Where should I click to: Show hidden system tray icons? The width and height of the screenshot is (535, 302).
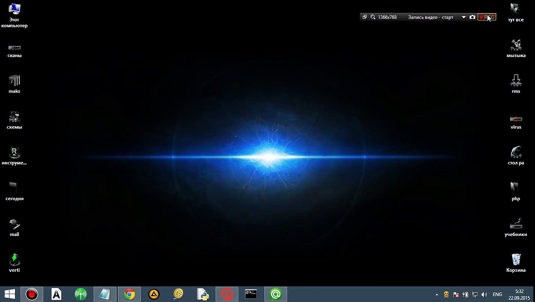437,294
